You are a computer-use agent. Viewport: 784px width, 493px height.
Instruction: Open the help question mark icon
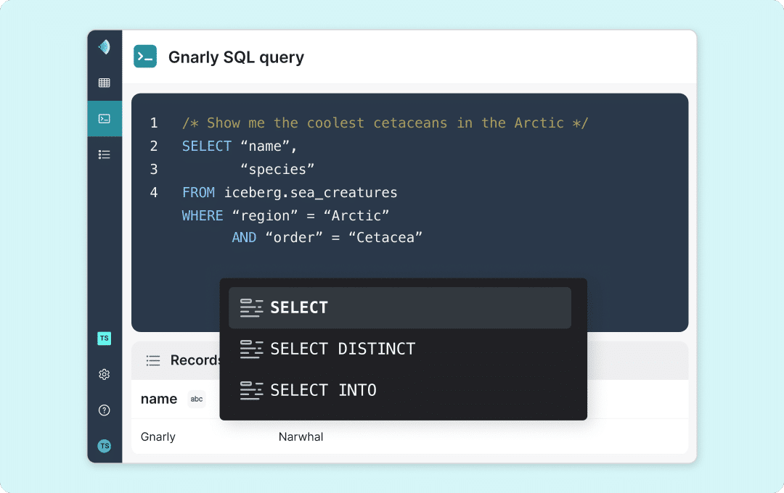coord(104,410)
